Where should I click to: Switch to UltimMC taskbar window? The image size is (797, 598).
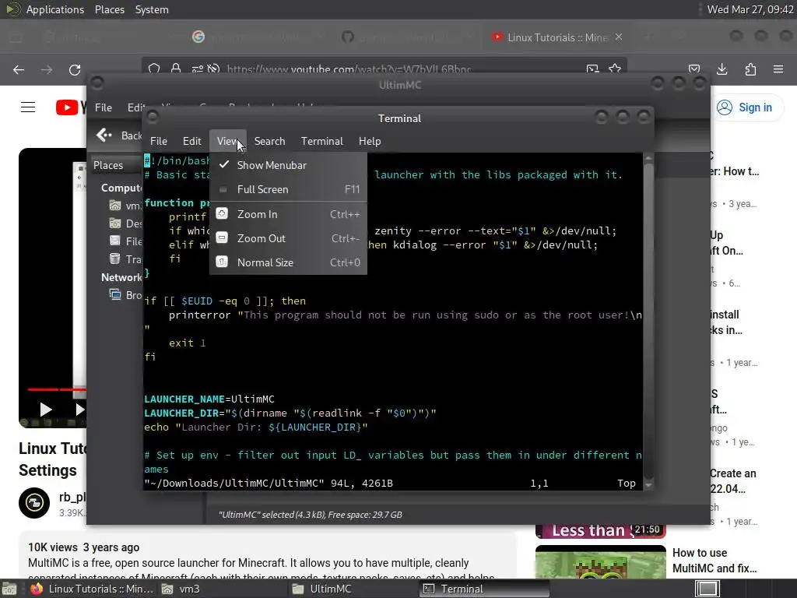click(x=353, y=589)
